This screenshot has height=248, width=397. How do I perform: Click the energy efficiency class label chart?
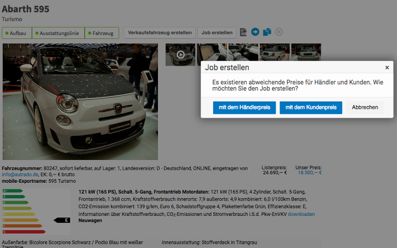37,211
